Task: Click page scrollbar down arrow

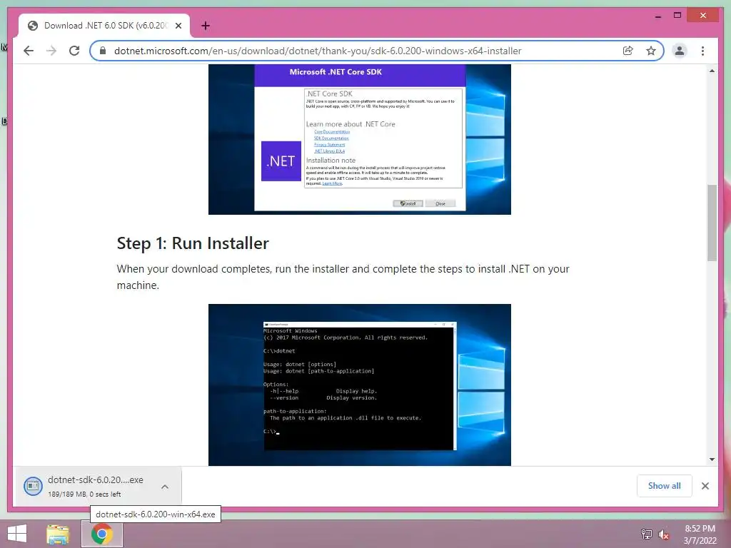Action: [712, 459]
